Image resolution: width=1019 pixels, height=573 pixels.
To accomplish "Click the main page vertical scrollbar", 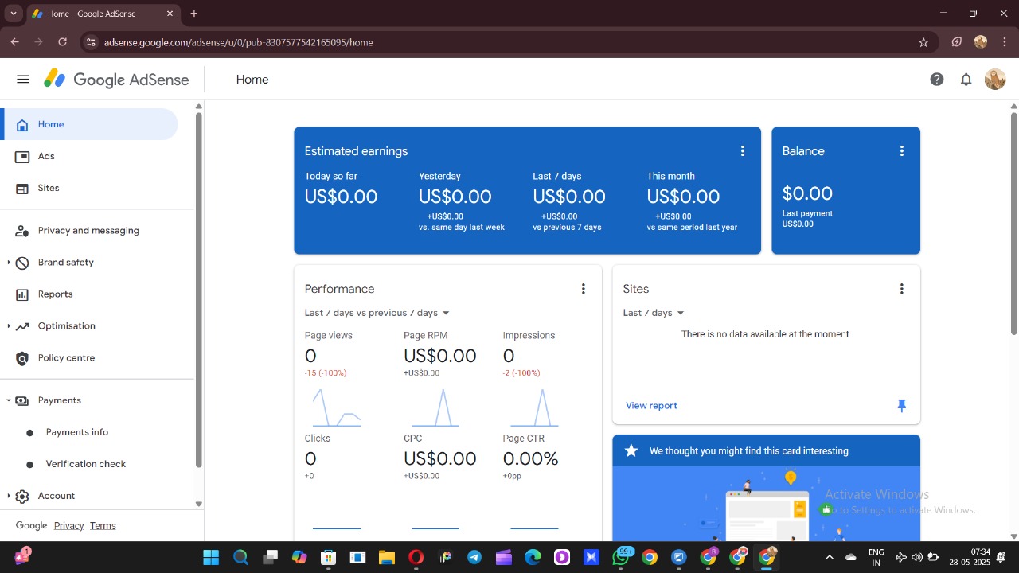I will click(x=1013, y=223).
